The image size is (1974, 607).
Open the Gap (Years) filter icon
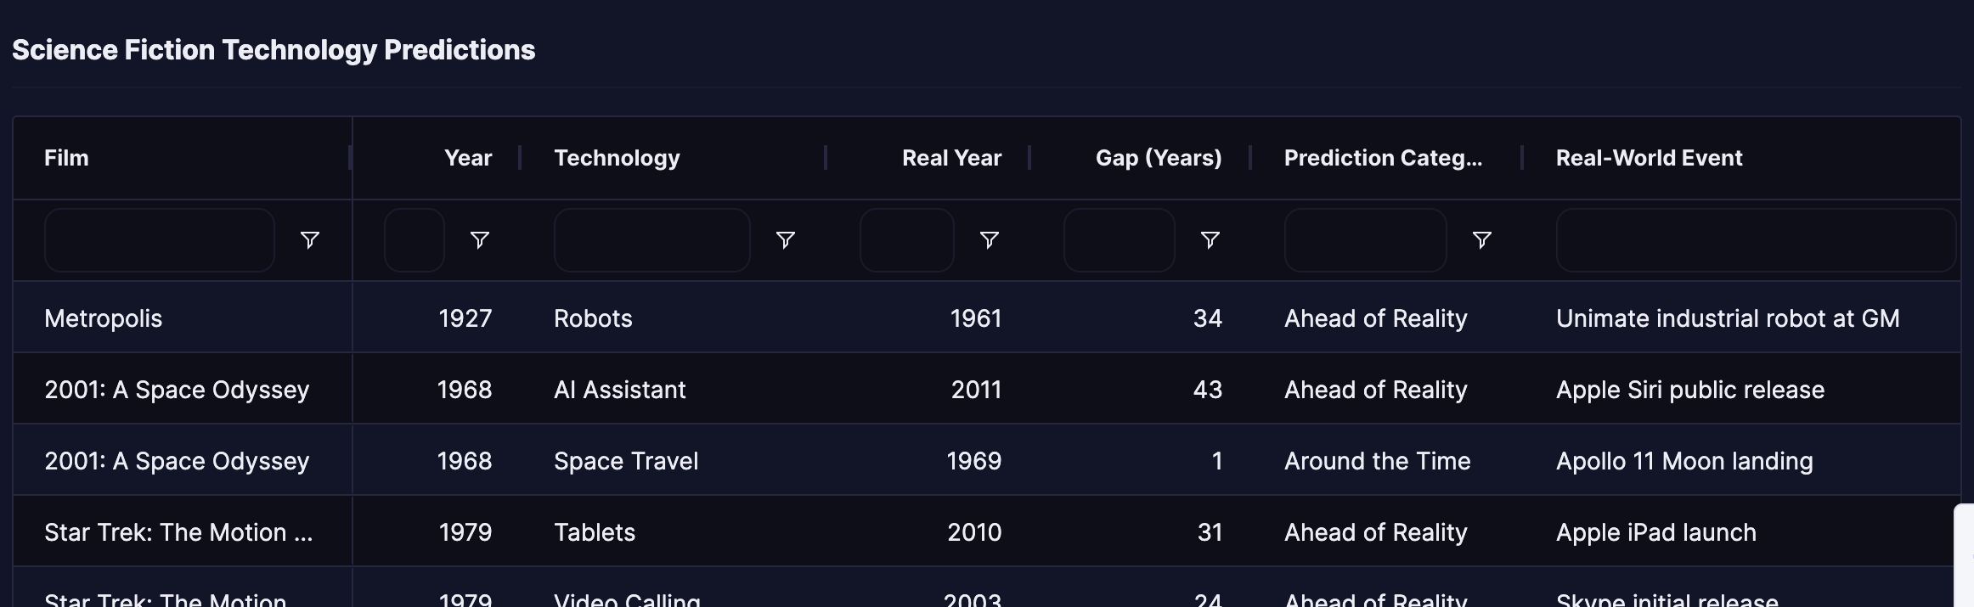click(1210, 240)
